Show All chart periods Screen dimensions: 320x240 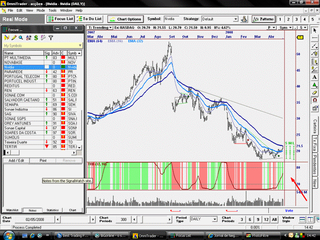point(274,219)
